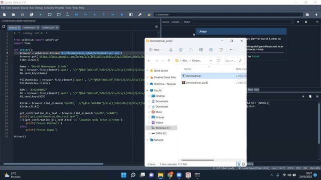The image size is (321, 180).
Task: Open the Help pane options hamburger menu
Action: (x=317, y=22)
